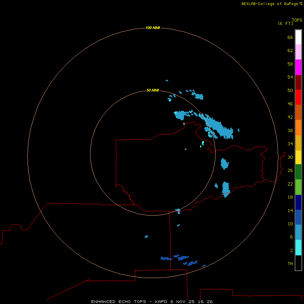
Task: Click the '58' legend value
Action: tap(290, 64)
